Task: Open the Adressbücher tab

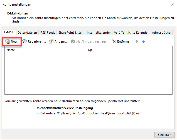Action: pyautogui.click(x=162, y=33)
